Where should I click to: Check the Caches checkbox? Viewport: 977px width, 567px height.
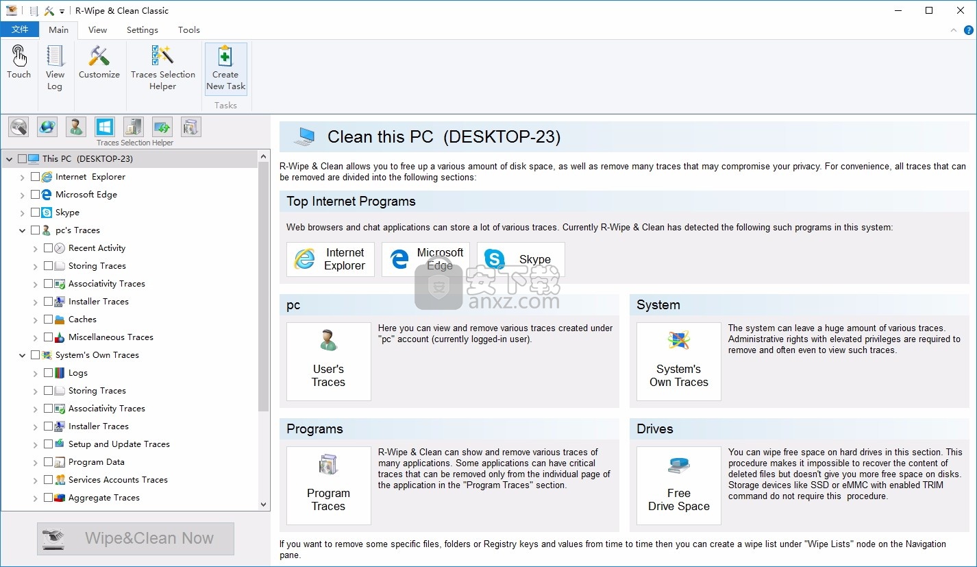coord(48,319)
